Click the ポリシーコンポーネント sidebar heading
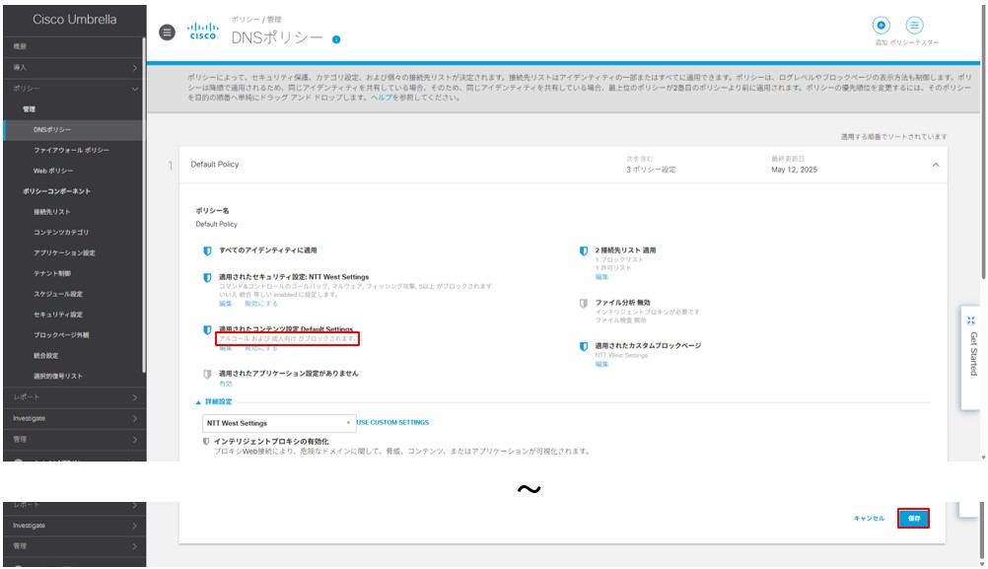Viewport: 988px width, 569px height. tap(57, 191)
